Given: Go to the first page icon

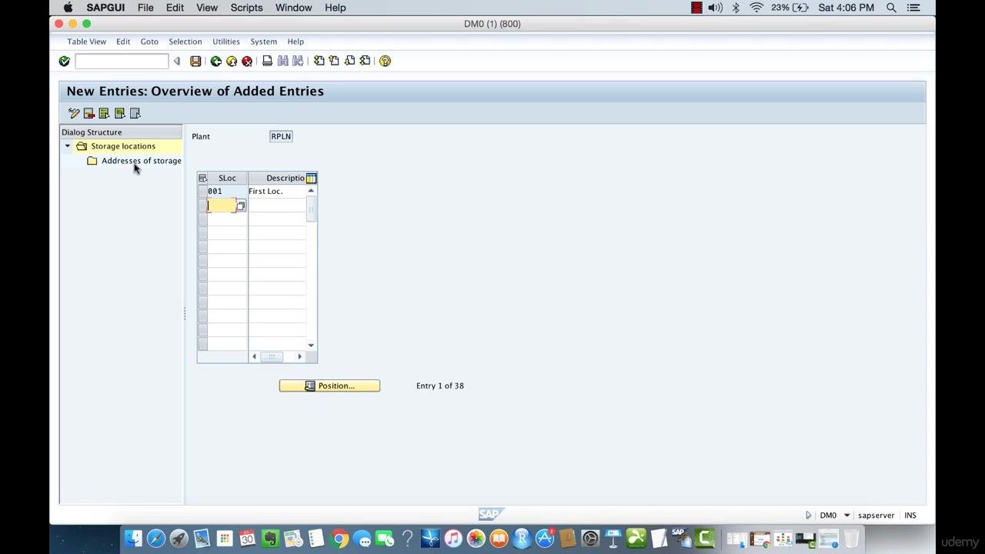Looking at the screenshot, I should [x=319, y=61].
